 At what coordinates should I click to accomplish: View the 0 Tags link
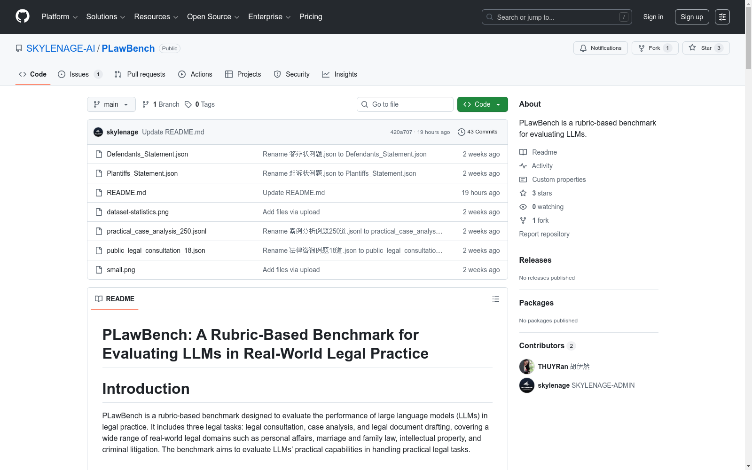200,104
